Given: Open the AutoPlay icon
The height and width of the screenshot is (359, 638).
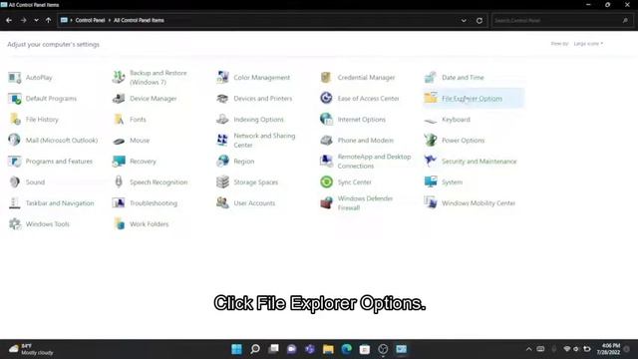Looking at the screenshot, I should [15, 78].
